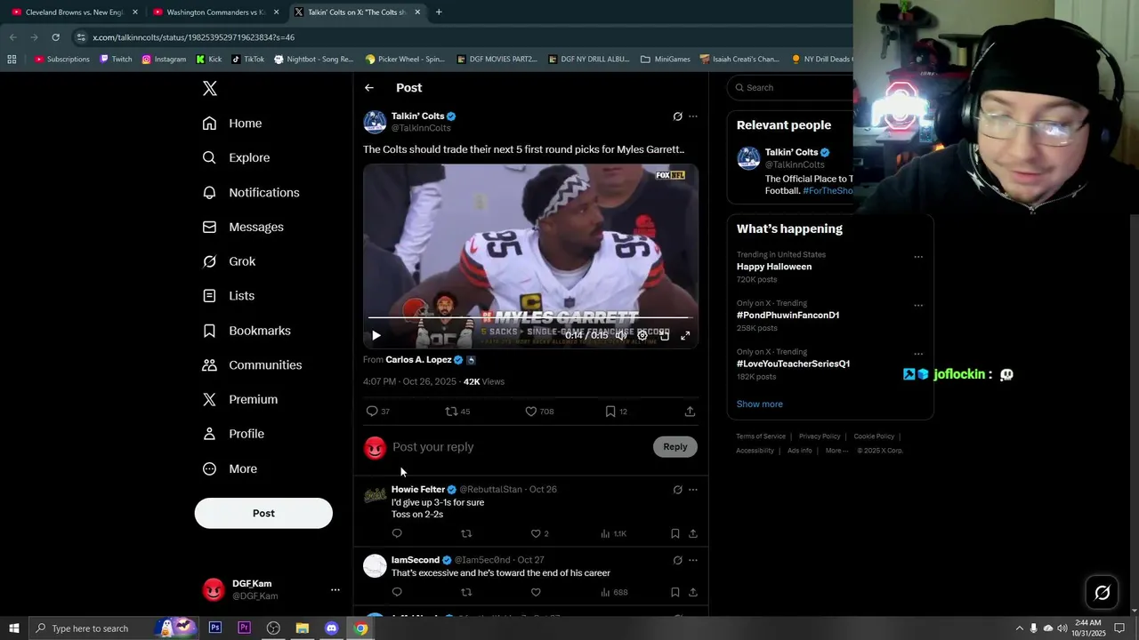The width and height of the screenshot is (1139, 640).
Task: Switch to Washington Commanders browser tab
Action: click(216, 12)
